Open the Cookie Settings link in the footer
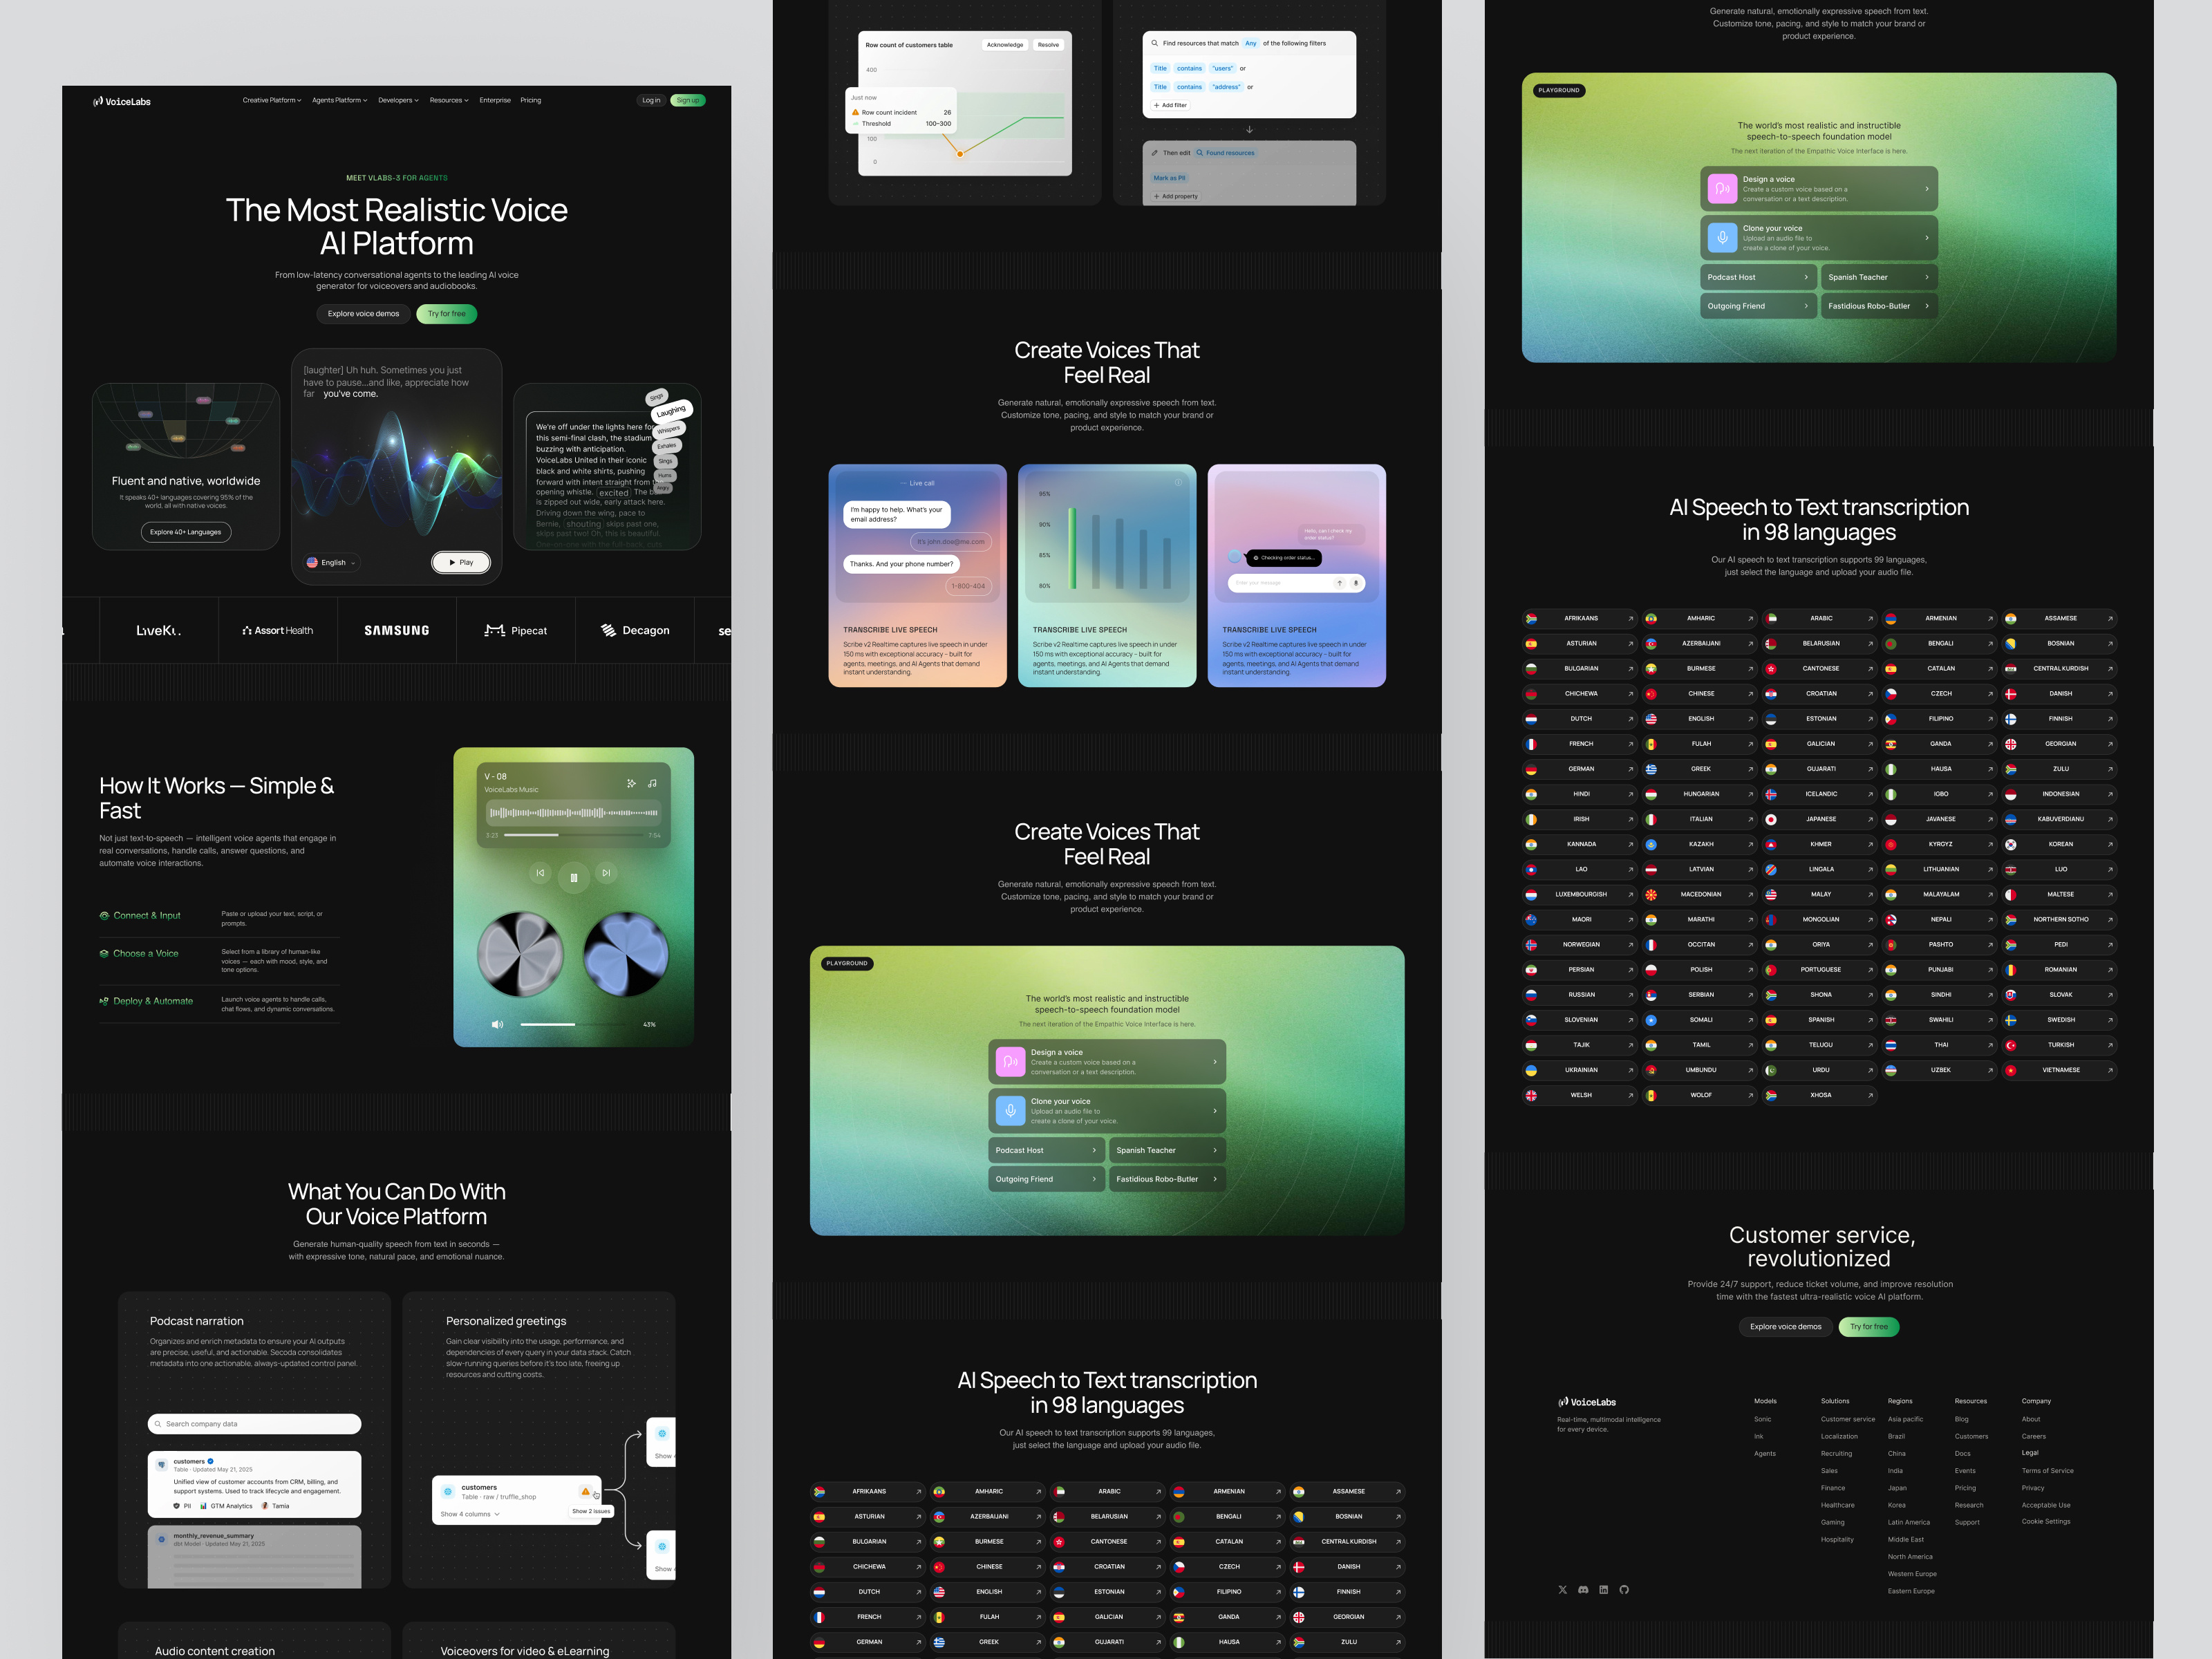Screen dimensions: 2212x1659 2046,1521
